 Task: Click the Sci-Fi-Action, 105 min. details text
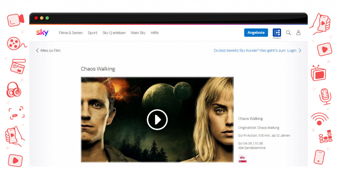click(x=264, y=136)
